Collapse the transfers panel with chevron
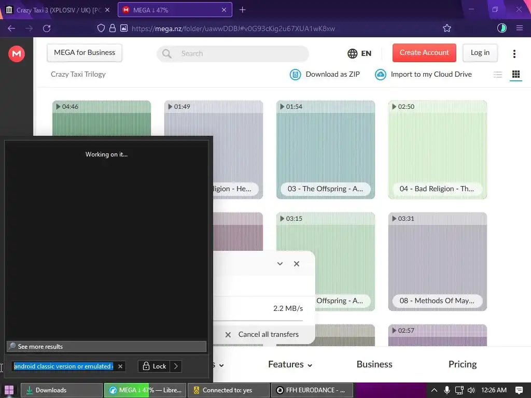The image size is (531, 398). pyautogui.click(x=280, y=264)
